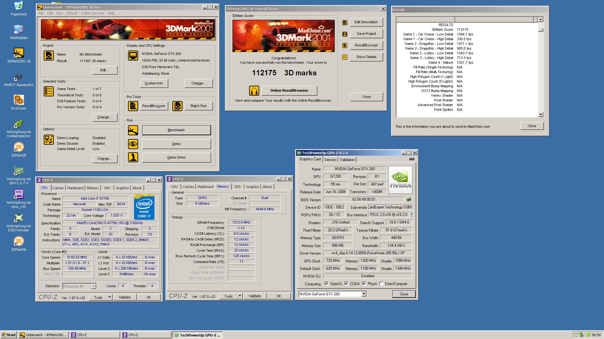Click the monitor icon in Display settings

(133, 55)
